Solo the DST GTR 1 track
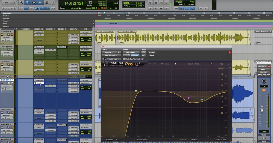The image size is (273, 143). click(9, 83)
